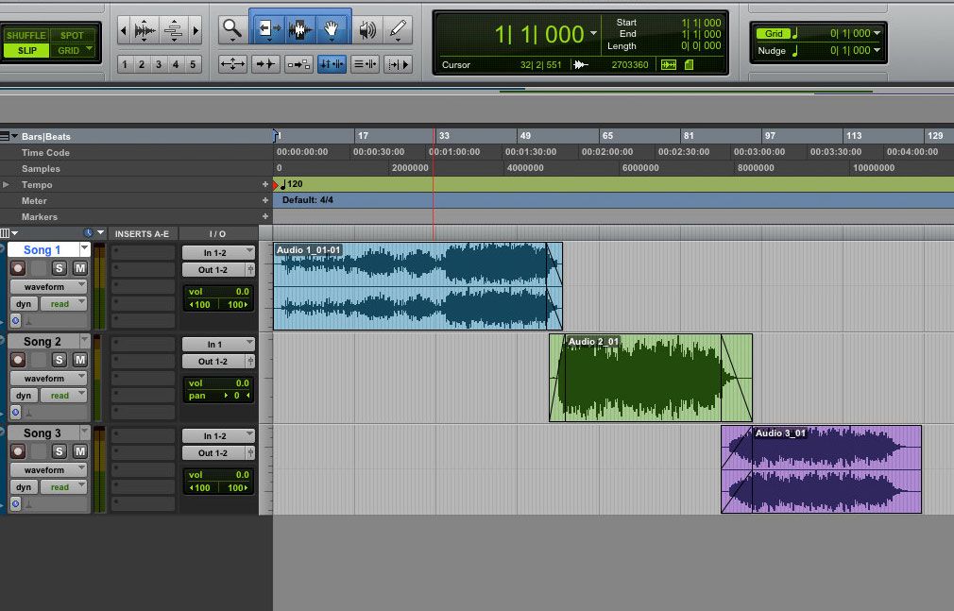Click the MIDI zoom notes icon

pyautogui.click(x=174, y=30)
